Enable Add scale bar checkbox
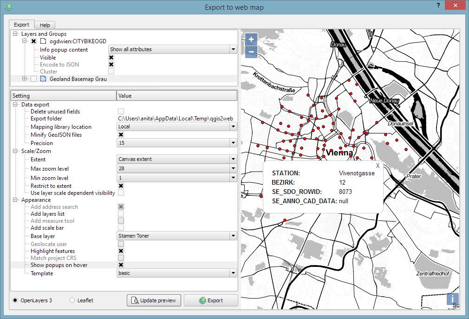 tap(121, 228)
